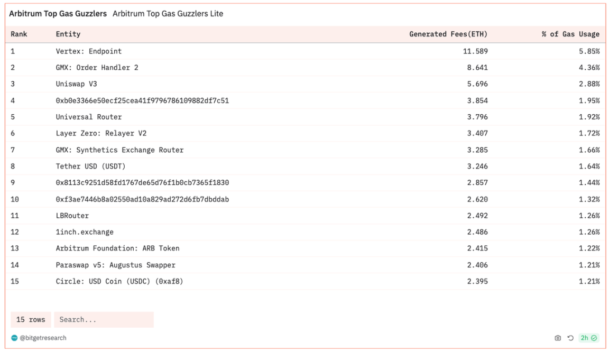Select the Paraswap v5: Augustus Swapper row
This screenshot has width=609, height=352.
coord(115,265)
